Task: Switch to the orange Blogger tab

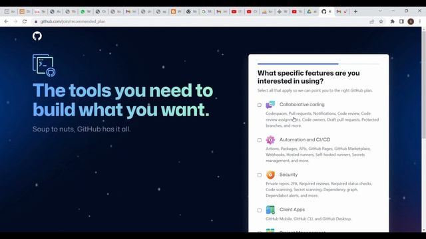Action: [x=176, y=12]
